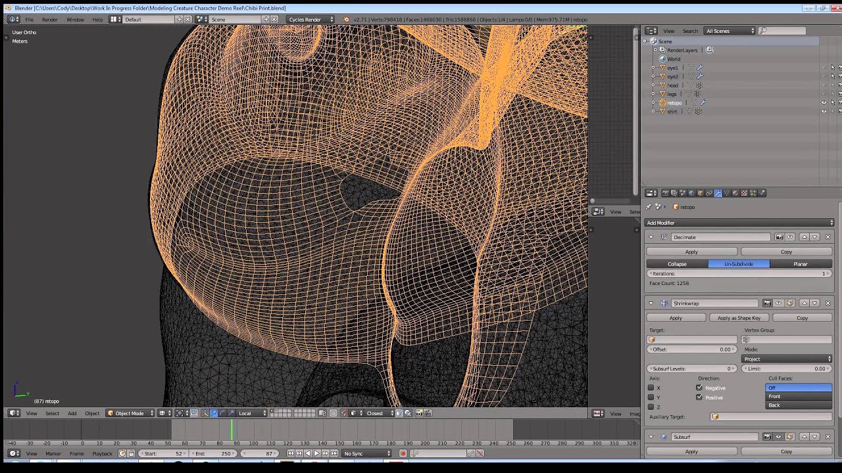Open the Modifiers wrench tab in Properties
Viewport: 842px width, 473px height.
click(718, 193)
